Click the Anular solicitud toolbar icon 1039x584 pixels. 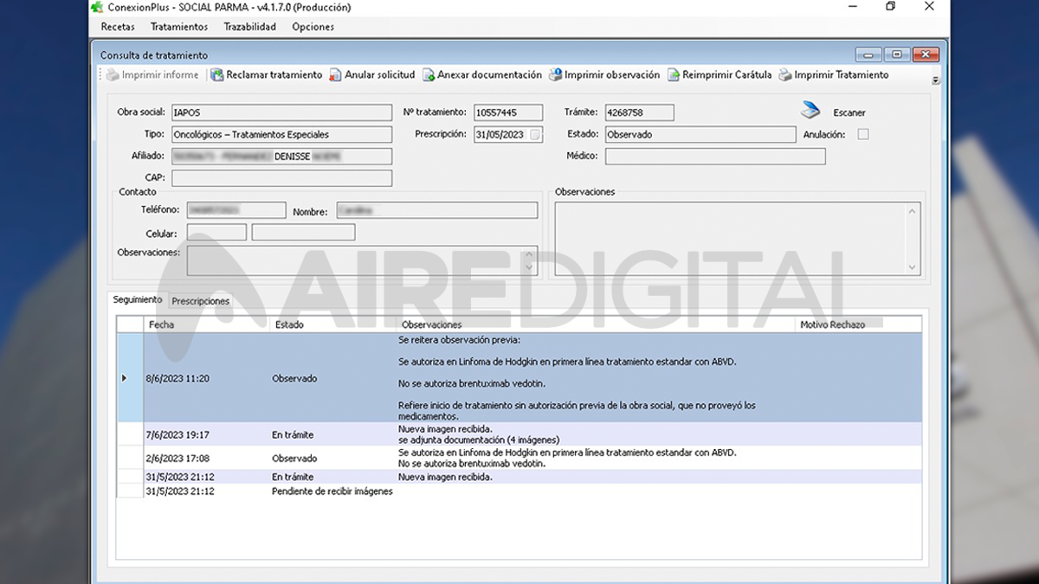click(x=336, y=75)
